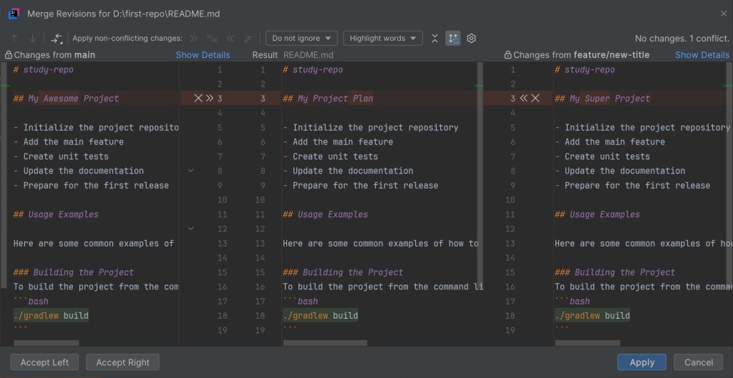Accept right change with << arrow on line 3
The image size is (733, 378).
pyautogui.click(x=523, y=98)
